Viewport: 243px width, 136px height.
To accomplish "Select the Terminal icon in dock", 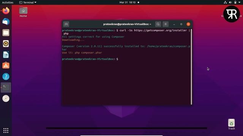I will tap(6, 88).
